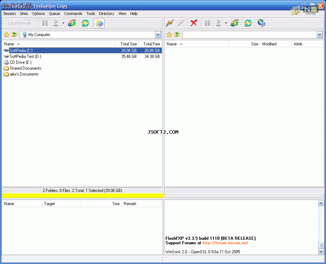
Task: Sort remote list by Name column
Action: tap(197, 44)
